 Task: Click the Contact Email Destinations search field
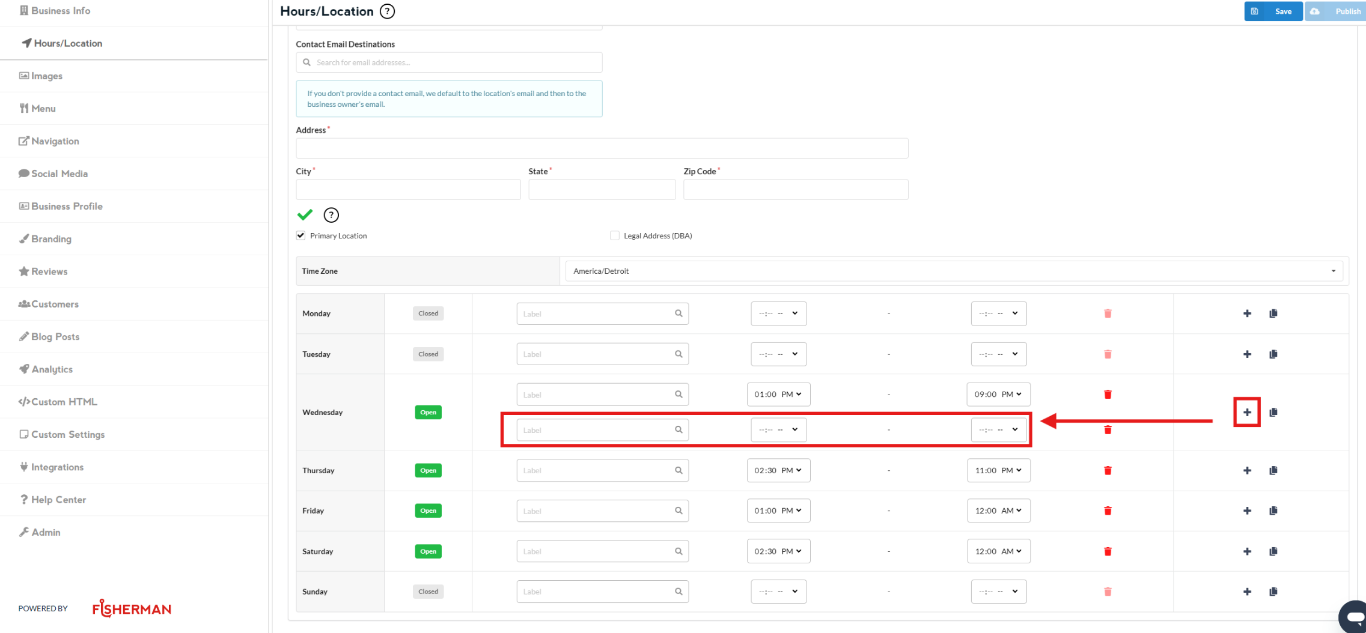449,62
